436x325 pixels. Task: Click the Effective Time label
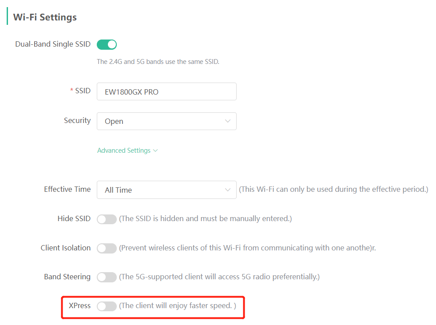[67, 189]
